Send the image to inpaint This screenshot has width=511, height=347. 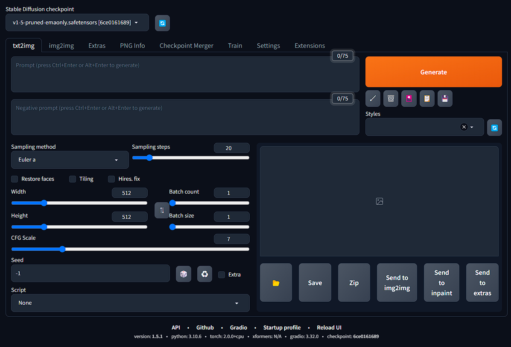441,283
